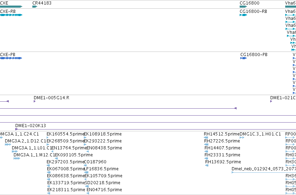Select the EK067008.5prime EST label

[66, 169]
